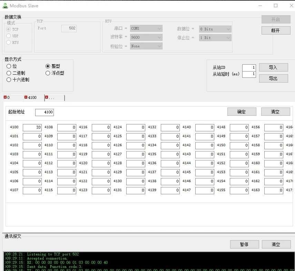Select 浮点型 (float) display mode
Screen dimensions: 295x271
48,73
